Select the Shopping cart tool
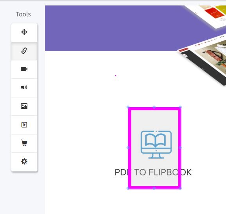The width and height of the screenshot is (226, 214). tap(24, 143)
